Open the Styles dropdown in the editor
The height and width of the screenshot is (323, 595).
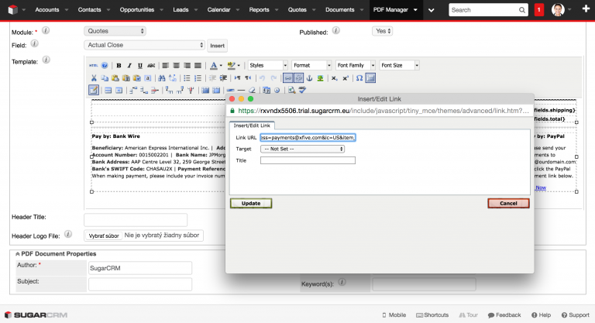click(267, 65)
